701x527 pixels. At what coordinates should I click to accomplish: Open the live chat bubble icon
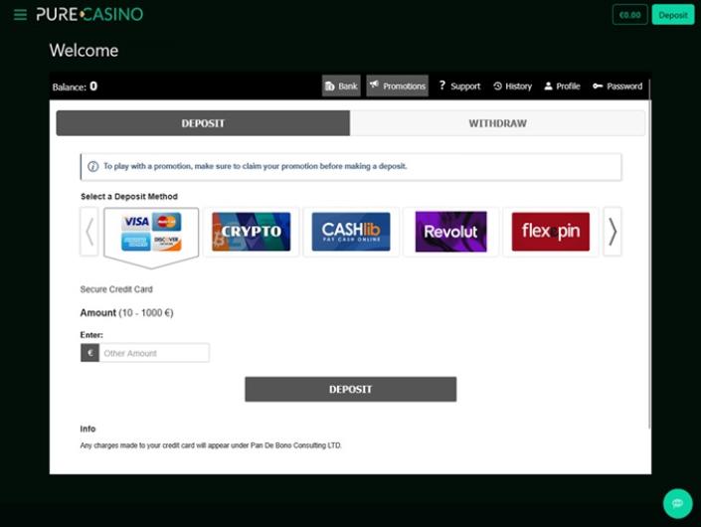click(x=677, y=502)
